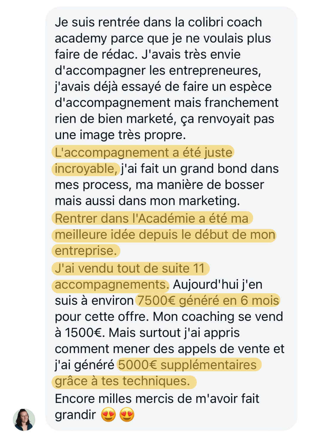
Task: Click highlighted text "L'accompagnement a été juste"
Action: click(143, 152)
